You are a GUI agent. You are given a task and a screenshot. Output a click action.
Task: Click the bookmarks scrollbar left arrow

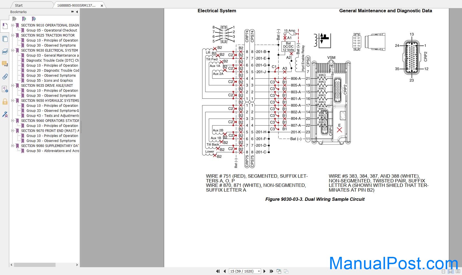coord(11,265)
